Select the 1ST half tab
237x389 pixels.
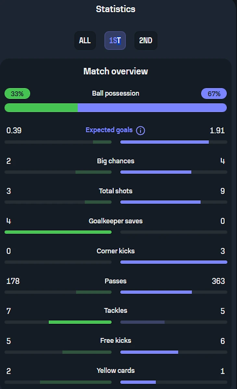115,41
